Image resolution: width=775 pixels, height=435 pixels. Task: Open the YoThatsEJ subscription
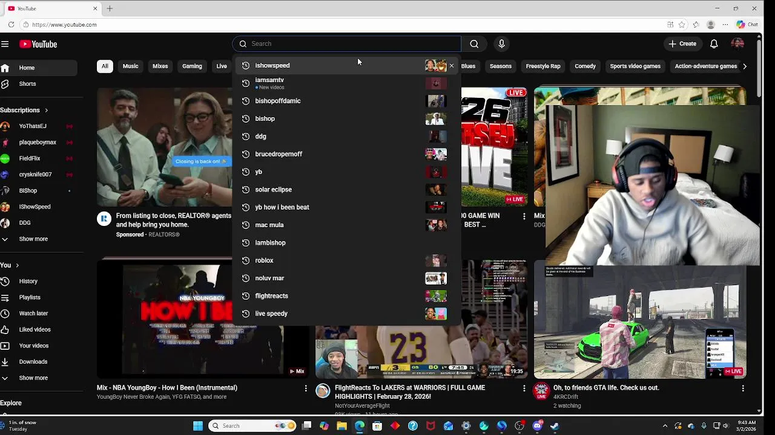[33, 126]
